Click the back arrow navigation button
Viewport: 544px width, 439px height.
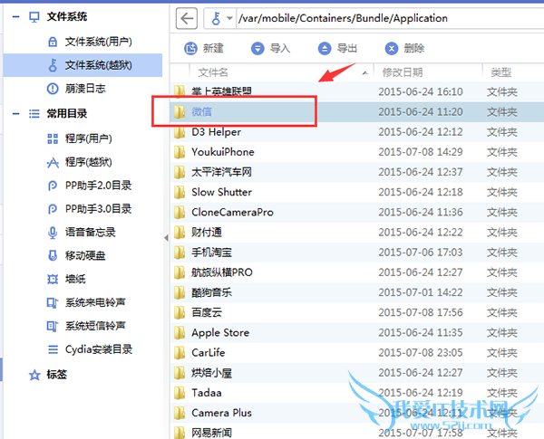[x=187, y=18]
